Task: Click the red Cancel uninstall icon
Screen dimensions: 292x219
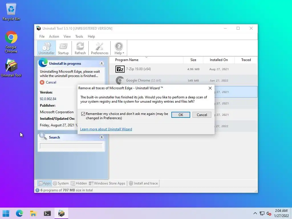Action: pos(42,82)
